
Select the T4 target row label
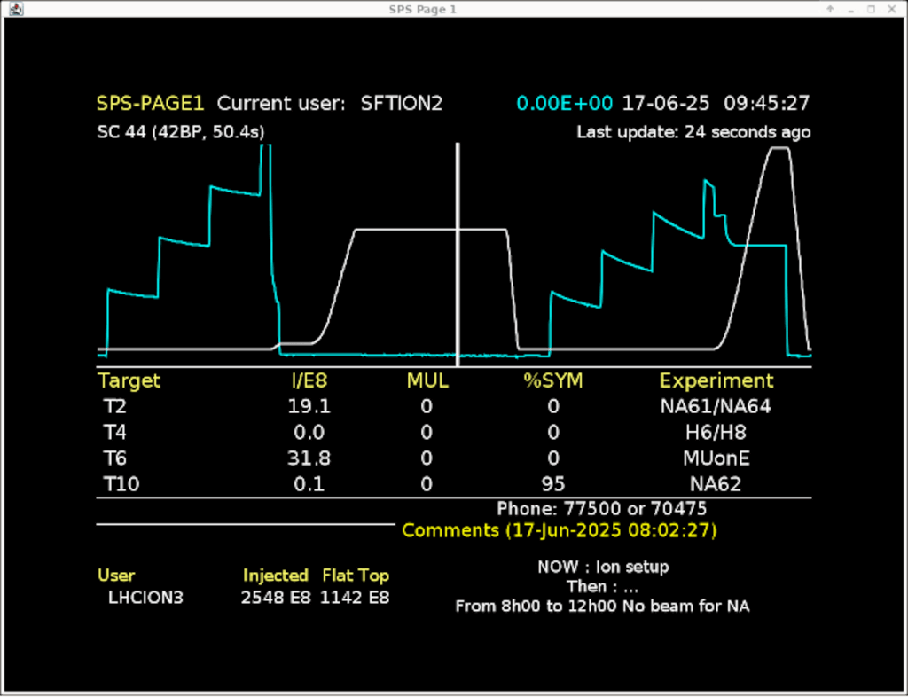point(114,433)
